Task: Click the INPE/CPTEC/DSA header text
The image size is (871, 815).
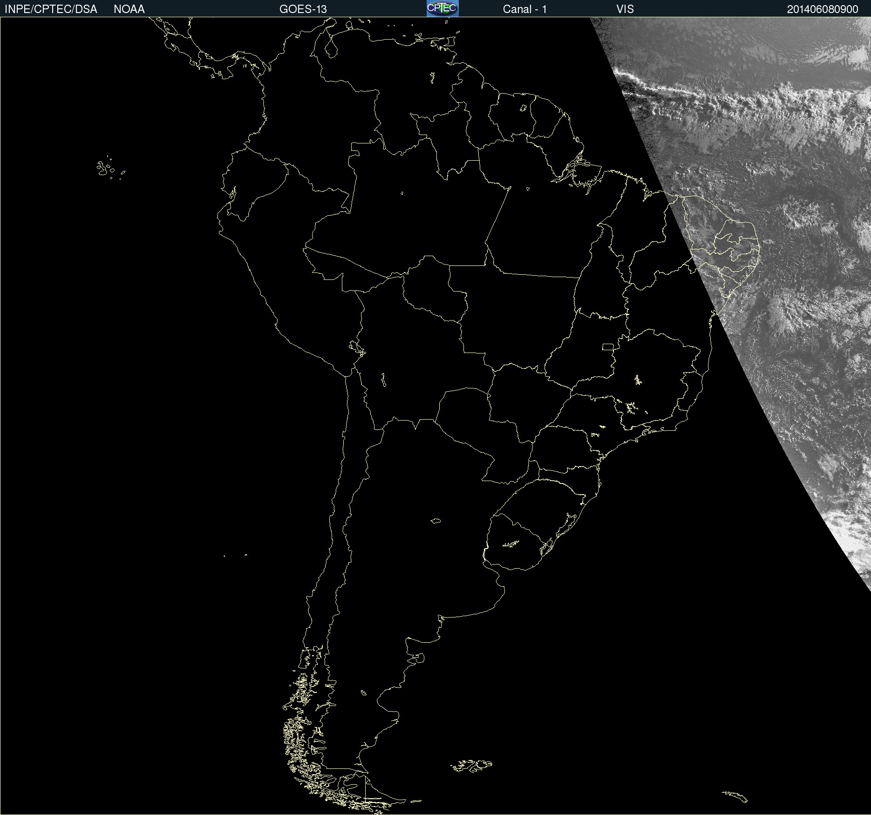Action: point(51,9)
